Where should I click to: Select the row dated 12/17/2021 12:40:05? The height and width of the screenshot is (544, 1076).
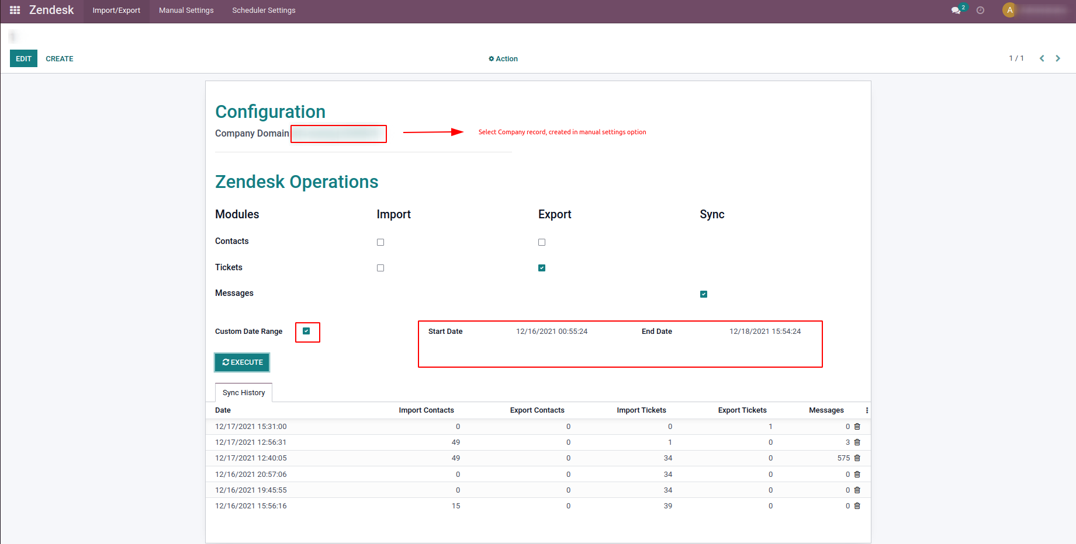[x=538, y=458]
